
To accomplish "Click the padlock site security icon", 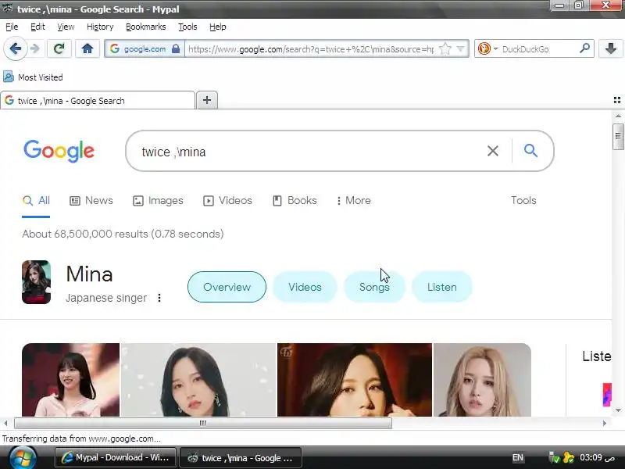I will pos(176,48).
